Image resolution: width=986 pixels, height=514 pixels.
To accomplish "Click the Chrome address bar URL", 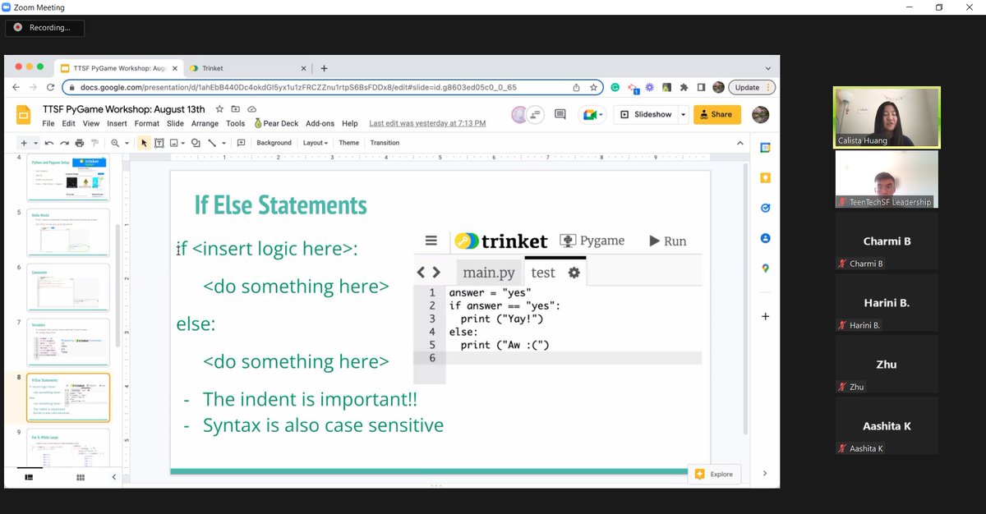I will pyautogui.click(x=298, y=87).
